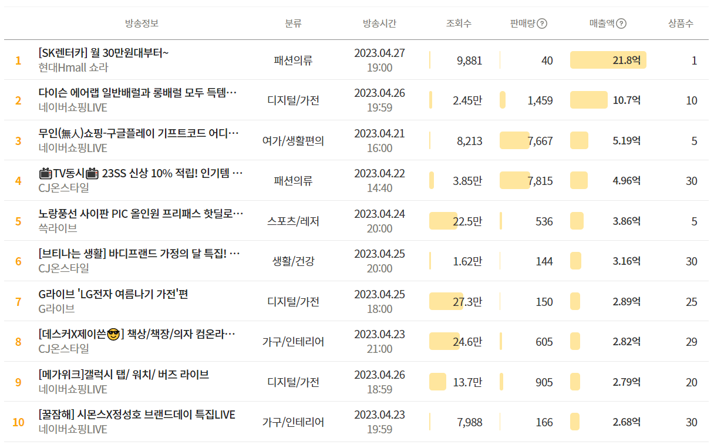Viewport: 714px width, 448px height.
Task: Open the 무인(無人)쇼핑-구글플레이 기프트코드 broadcast
Action: 139,133
